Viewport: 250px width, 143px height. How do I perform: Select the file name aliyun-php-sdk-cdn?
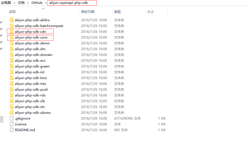(x=30, y=32)
